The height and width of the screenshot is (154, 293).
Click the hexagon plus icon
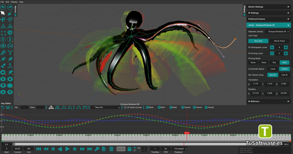coord(3,79)
